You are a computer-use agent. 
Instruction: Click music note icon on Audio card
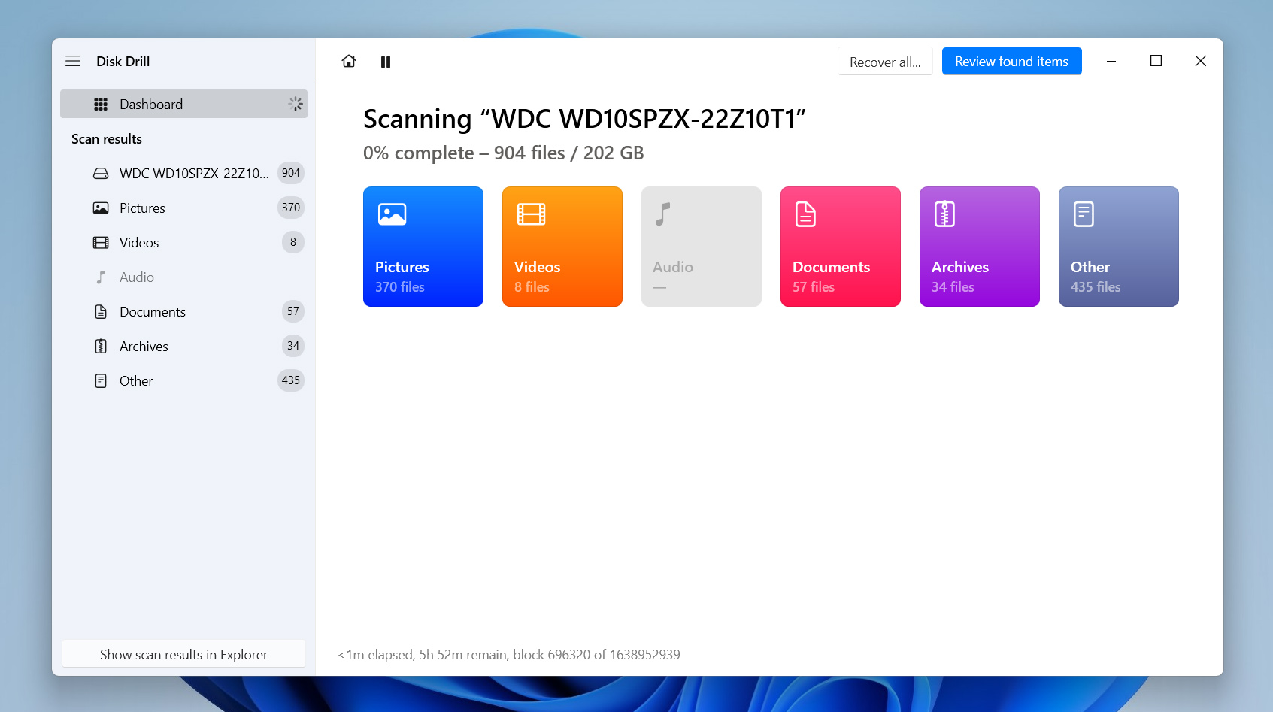(x=662, y=214)
